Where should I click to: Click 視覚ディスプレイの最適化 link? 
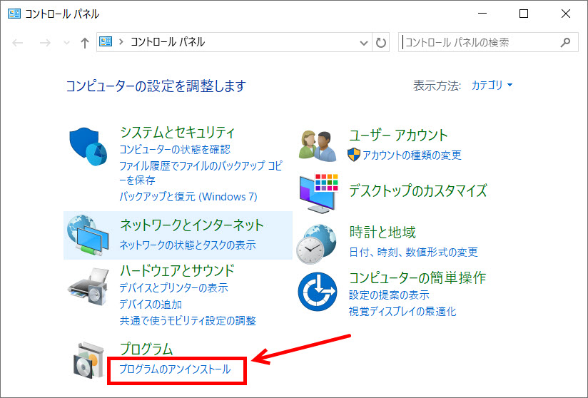pyautogui.click(x=402, y=311)
